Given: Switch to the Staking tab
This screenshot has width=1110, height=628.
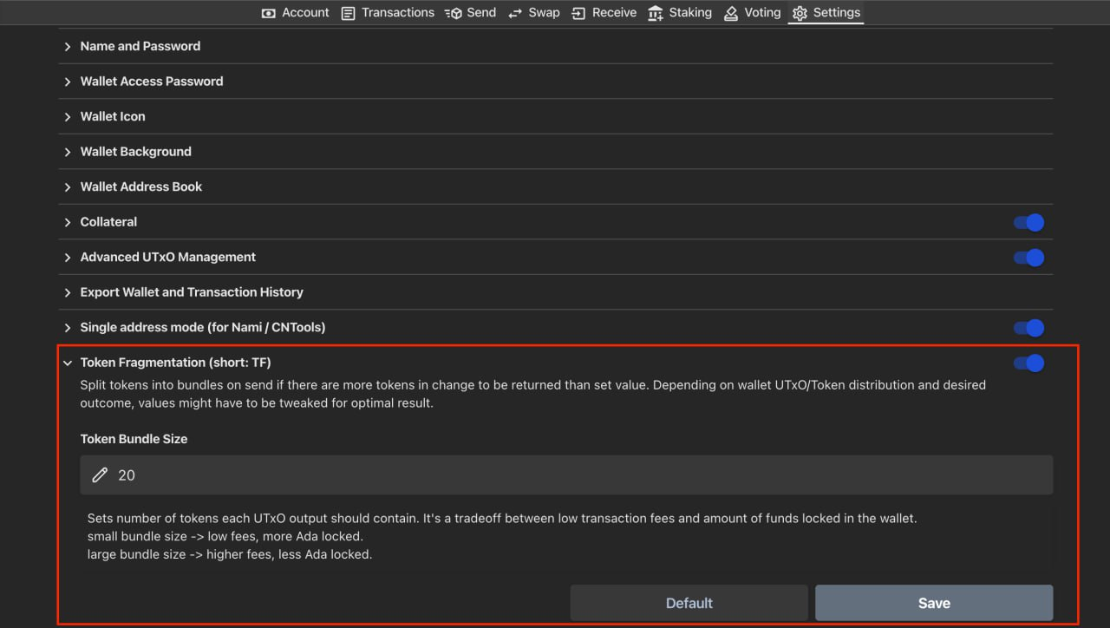Looking at the screenshot, I should (680, 13).
